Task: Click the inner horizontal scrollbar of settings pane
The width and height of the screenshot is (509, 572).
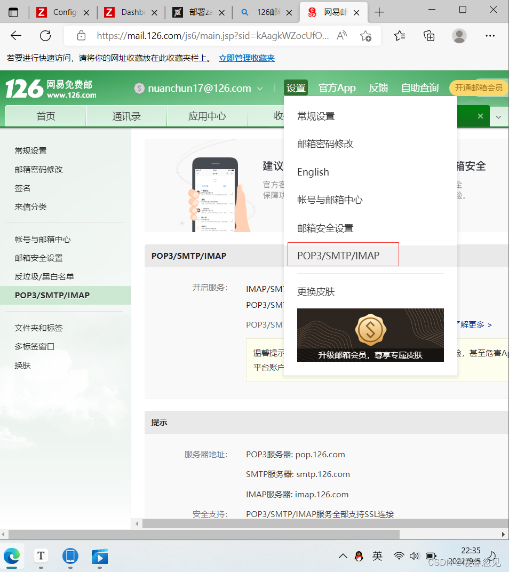Action: (x=325, y=523)
